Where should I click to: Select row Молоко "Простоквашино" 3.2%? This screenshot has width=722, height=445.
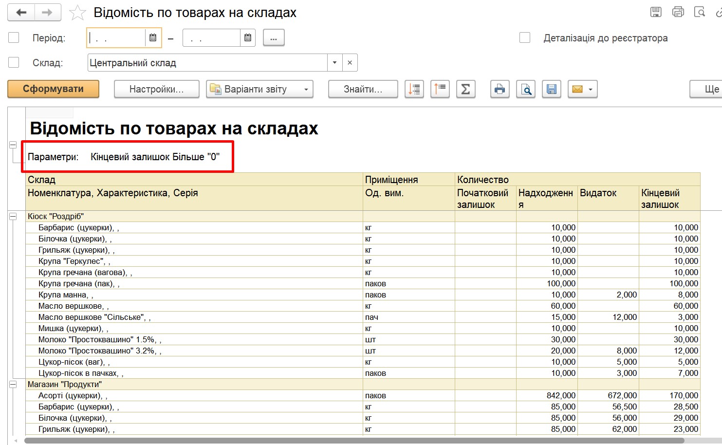point(363,351)
